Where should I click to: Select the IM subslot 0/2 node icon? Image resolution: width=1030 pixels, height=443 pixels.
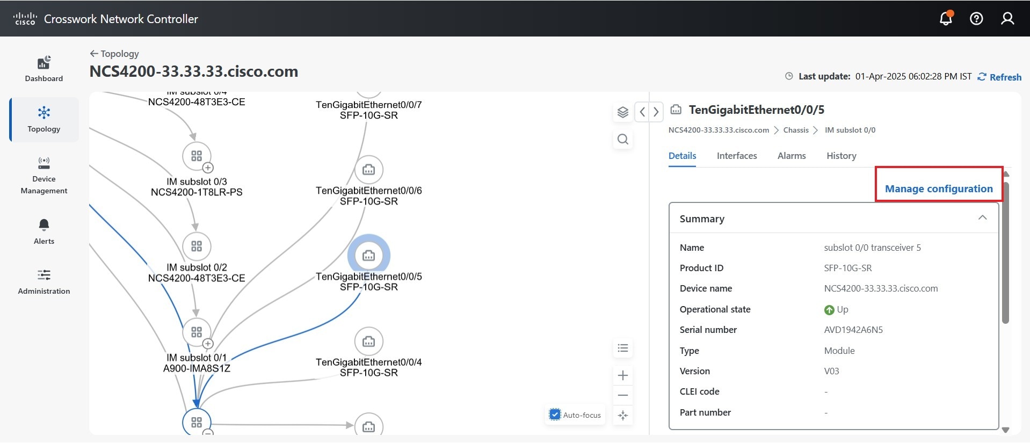[x=197, y=246]
